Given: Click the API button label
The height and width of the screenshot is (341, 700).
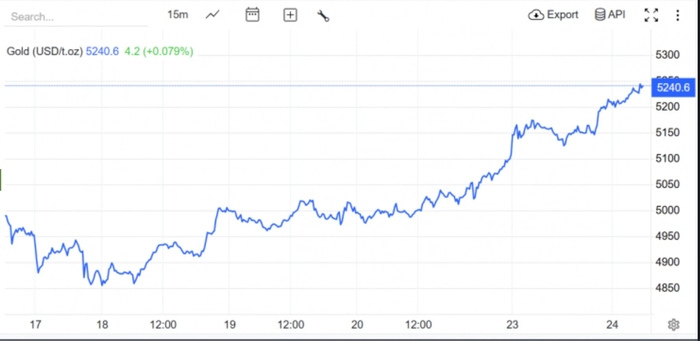Looking at the screenshot, I should 616,15.
